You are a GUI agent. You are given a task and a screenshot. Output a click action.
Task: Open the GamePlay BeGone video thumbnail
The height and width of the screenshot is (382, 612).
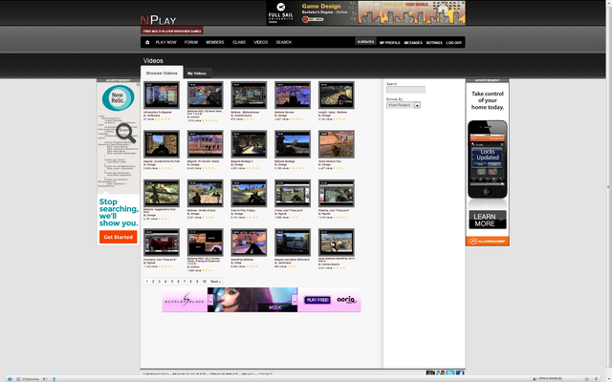[x=249, y=243]
